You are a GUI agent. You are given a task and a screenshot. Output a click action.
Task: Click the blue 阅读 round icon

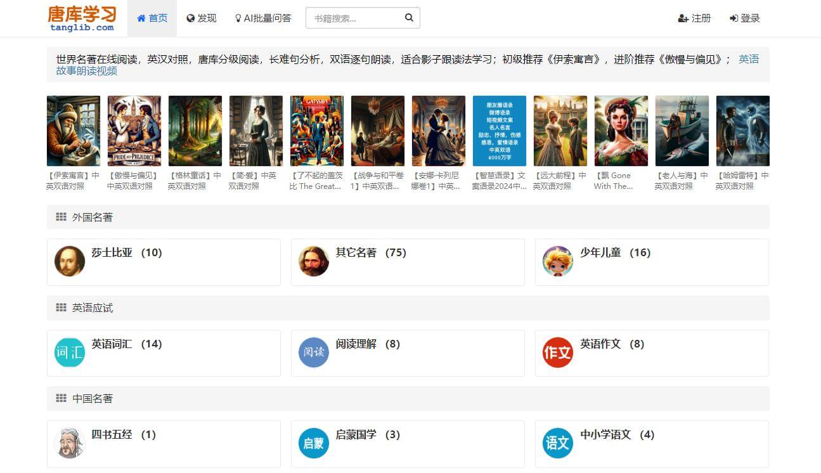[x=314, y=353]
